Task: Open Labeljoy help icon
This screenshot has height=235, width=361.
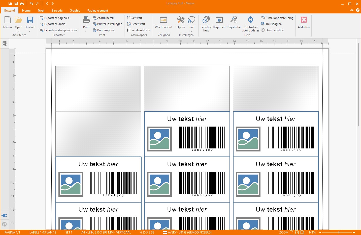Action: tap(206, 20)
